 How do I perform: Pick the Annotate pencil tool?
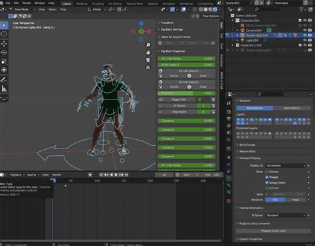[4, 80]
